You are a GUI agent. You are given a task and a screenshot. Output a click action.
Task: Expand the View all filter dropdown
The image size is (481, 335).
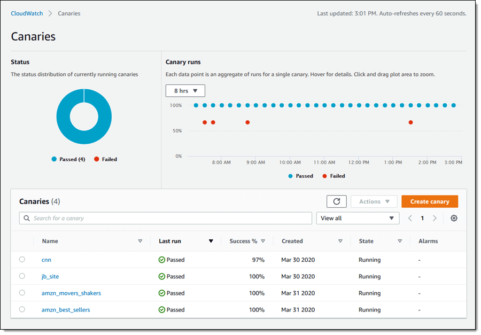[x=358, y=218]
